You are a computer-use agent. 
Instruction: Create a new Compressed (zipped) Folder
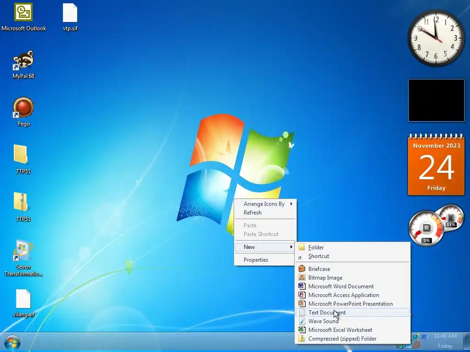352,339
